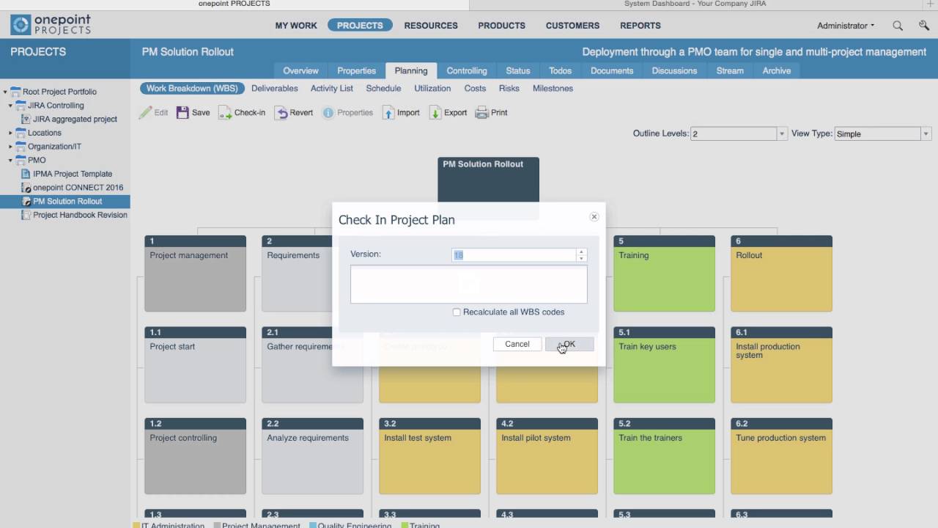The height and width of the screenshot is (528, 938).
Task: Click the onepoint PROJECTS logo
Action: point(50,24)
